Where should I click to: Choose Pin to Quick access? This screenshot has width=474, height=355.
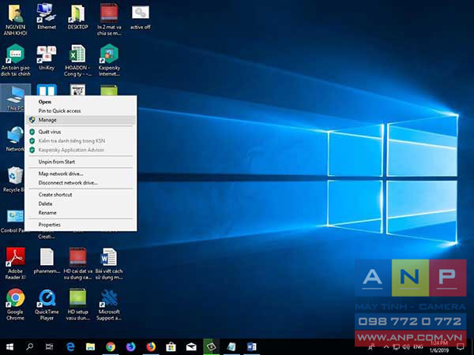[81, 110]
